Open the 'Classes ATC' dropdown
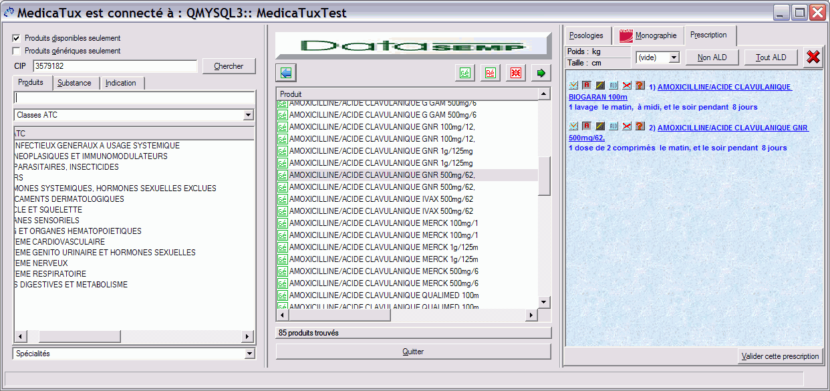 click(x=134, y=115)
